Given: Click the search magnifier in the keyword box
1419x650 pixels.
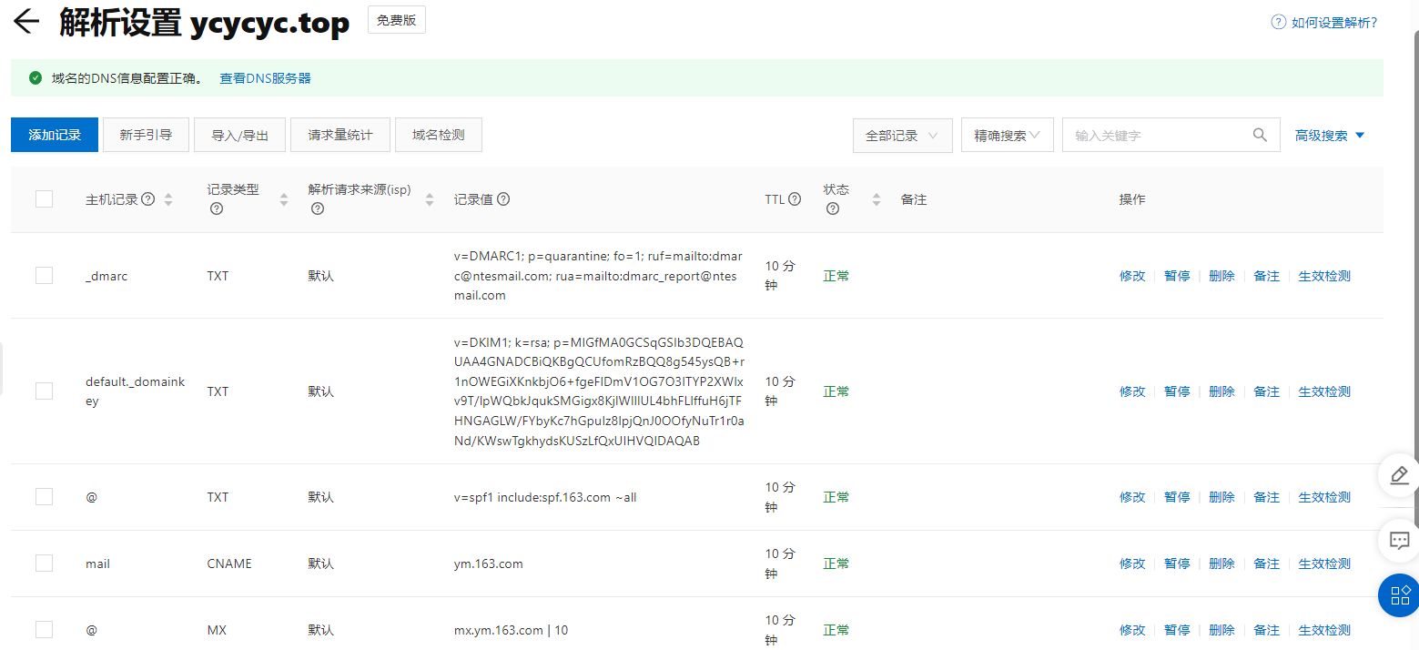Looking at the screenshot, I should coord(1260,134).
